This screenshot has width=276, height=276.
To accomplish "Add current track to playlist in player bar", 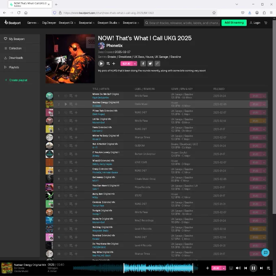I will click(x=207, y=268).
